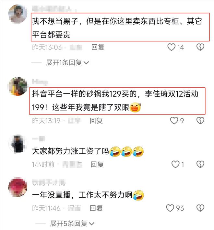Reply to the comment posted 昨天11:46
Viewport: 214px width, 230px height.
pos(96,208)
